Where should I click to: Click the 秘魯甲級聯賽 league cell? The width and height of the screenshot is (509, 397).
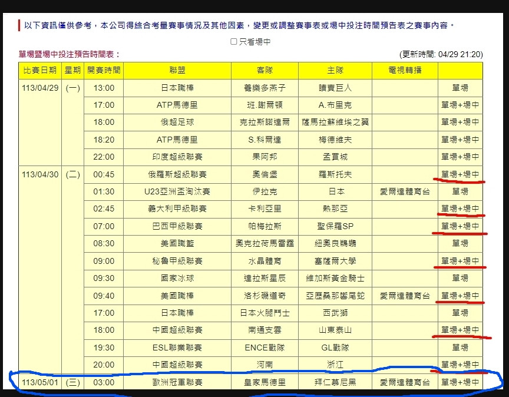(177, 262)
